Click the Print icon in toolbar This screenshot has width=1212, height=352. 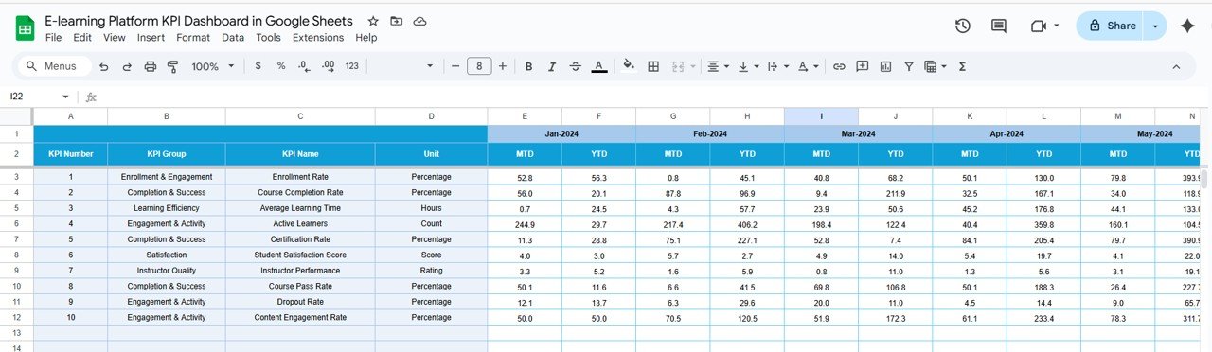(x=150, y=66)
